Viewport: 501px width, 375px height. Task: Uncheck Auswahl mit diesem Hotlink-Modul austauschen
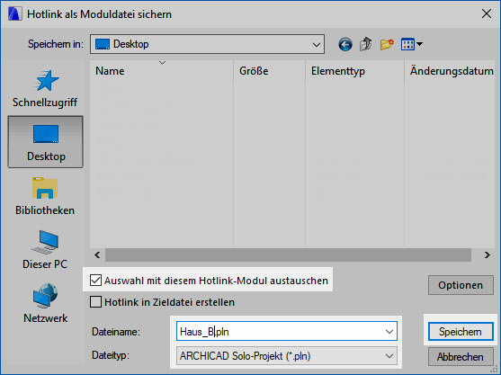(95, 281)
